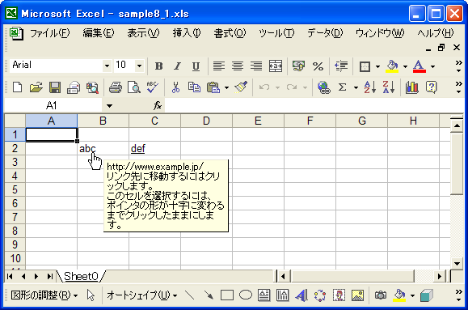468x310 pixels.
Task: Click the AutoSum sigma icon
Action: coord(343,87)
